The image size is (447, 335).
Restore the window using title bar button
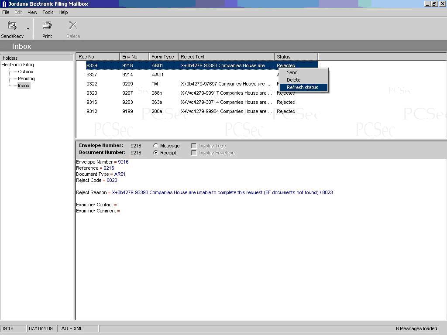(434, 4)
